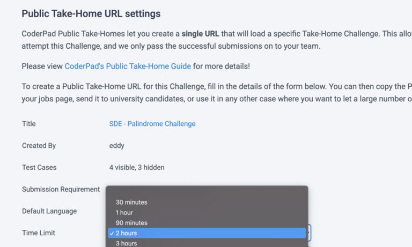This screenshot has height=247, width=412.
Task: Click the Public Take-Home URL settings heading
Action: (x=91, y=13)
